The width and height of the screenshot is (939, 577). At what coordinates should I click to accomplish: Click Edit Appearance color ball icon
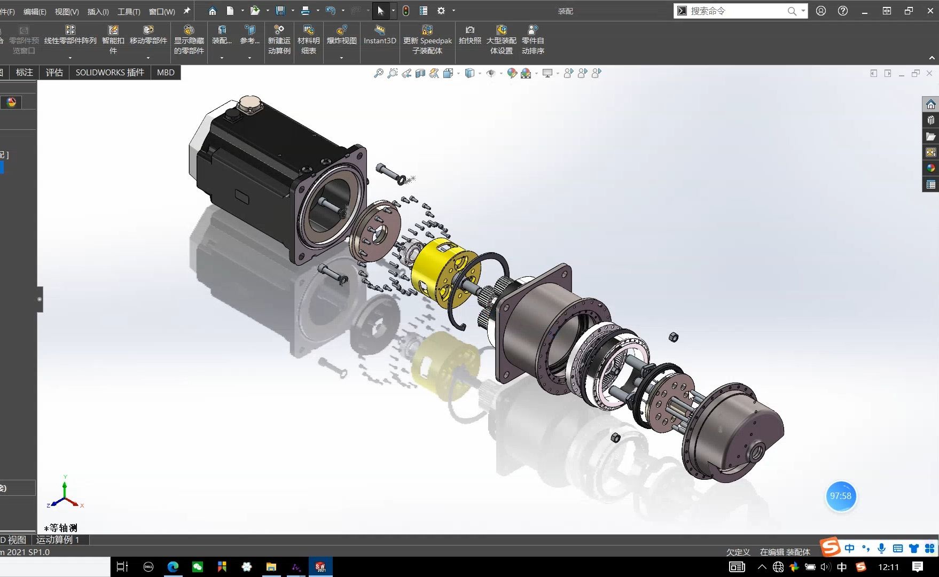pyautogui.click(x=512, y=73)
